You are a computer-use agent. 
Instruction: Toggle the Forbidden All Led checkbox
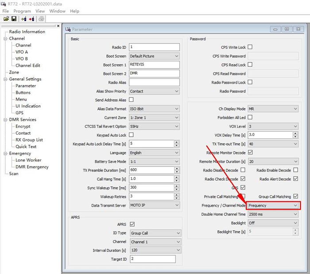[250, 117]
